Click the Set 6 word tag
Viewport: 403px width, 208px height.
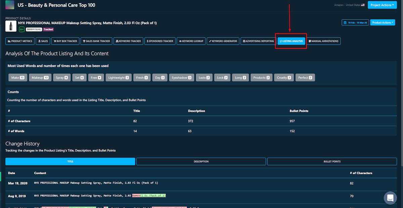point(79,78)
